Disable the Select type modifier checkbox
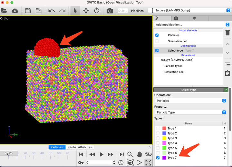Screen dimensions: 232x167 [x=157, y=51]
